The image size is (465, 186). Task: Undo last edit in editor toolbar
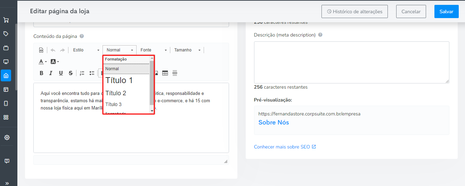53,50
